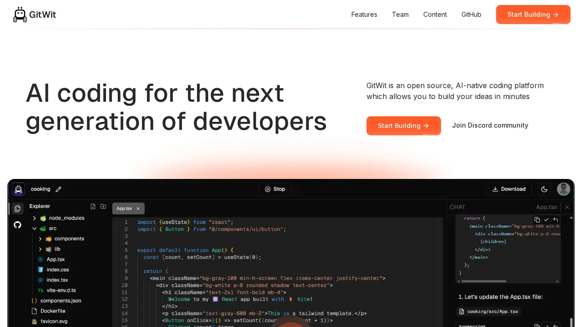Expand the components folder
582x327 pixels.
40,238
